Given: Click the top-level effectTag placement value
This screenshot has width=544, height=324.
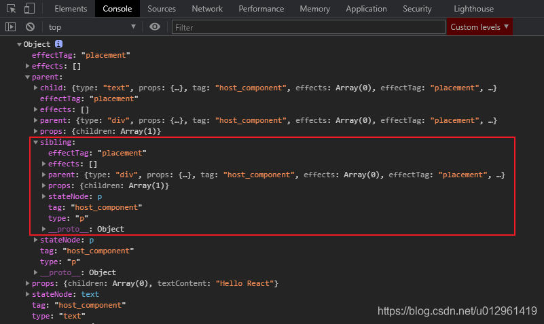Looking at the screenshot, I should point(105,55).
